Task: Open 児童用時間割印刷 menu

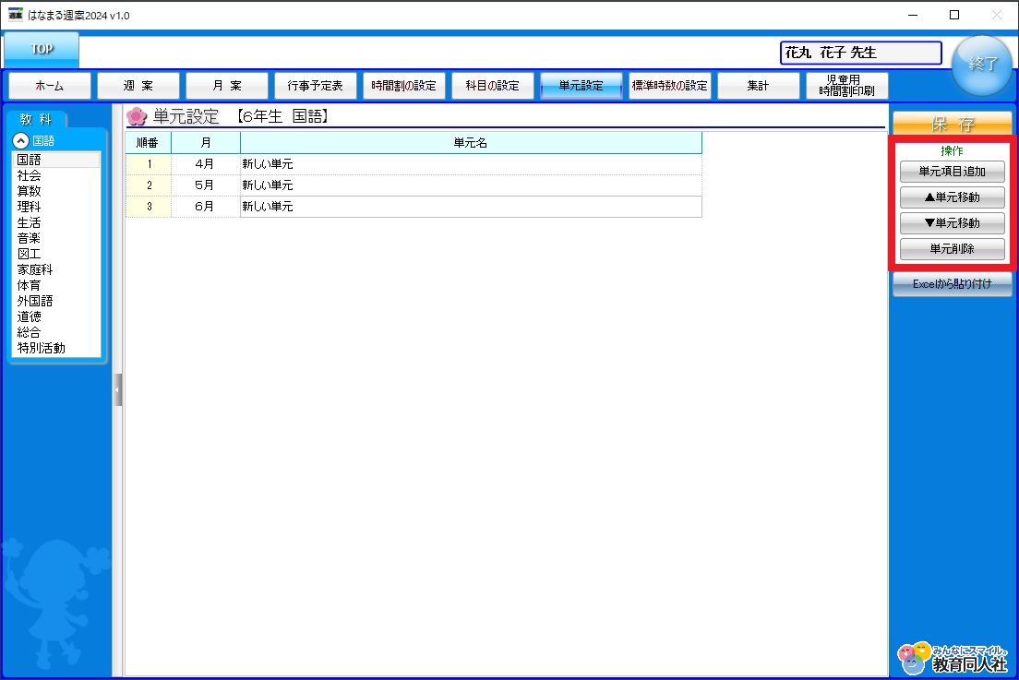Action: pos(846,86)
